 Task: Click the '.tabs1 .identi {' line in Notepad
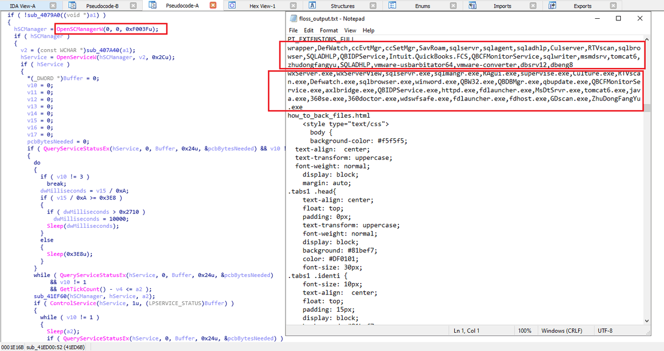318,275
